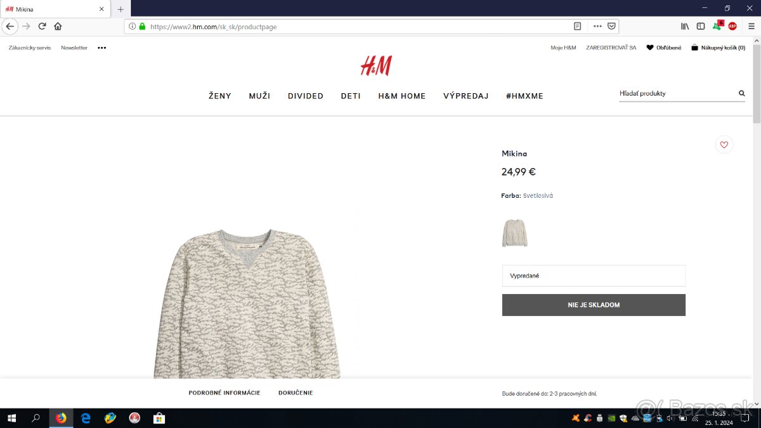Add the Mikina to favourites with the heart icon
This screenshot has height=428, width=761.
pos(724,145)
